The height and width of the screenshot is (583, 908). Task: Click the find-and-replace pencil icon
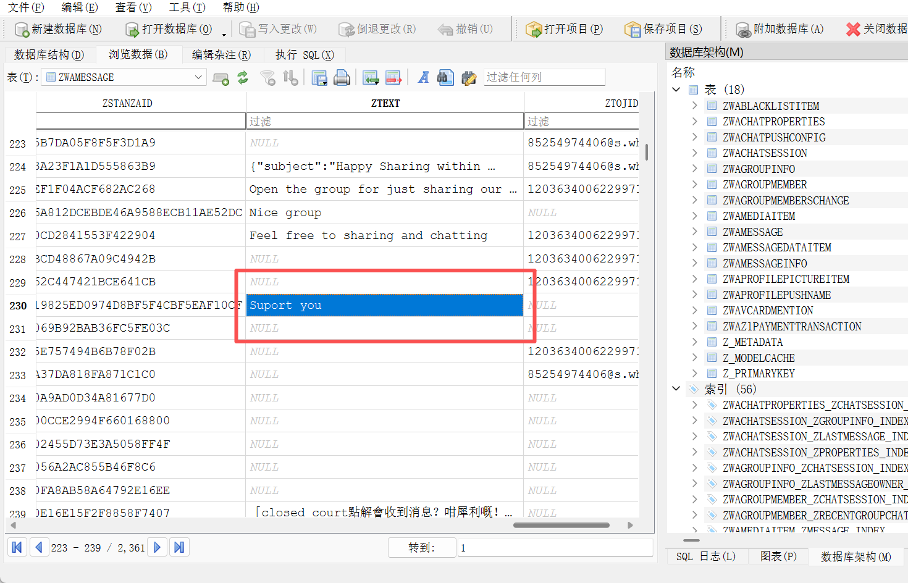(x=469, y=78)
